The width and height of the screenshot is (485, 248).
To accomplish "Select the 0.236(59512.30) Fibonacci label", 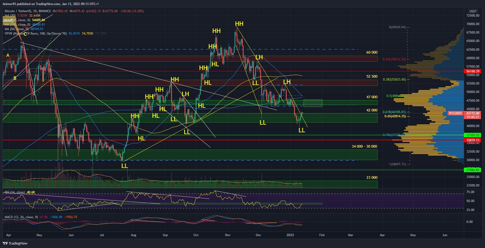I will pyautogui.click(x=394, y=59).
